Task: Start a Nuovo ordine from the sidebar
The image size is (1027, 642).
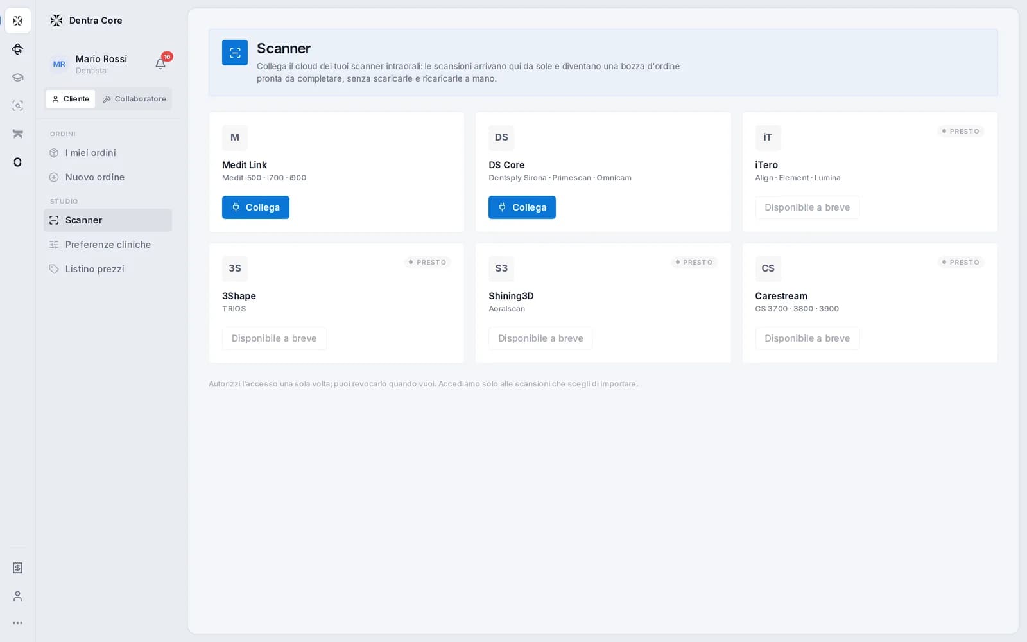Action: (108, 177)
